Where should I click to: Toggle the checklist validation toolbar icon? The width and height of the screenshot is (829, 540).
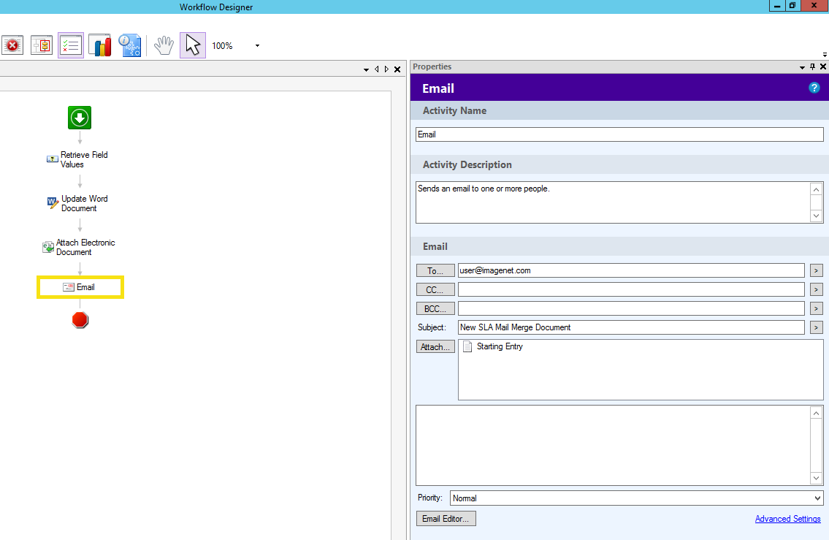(x=71, y=45)
